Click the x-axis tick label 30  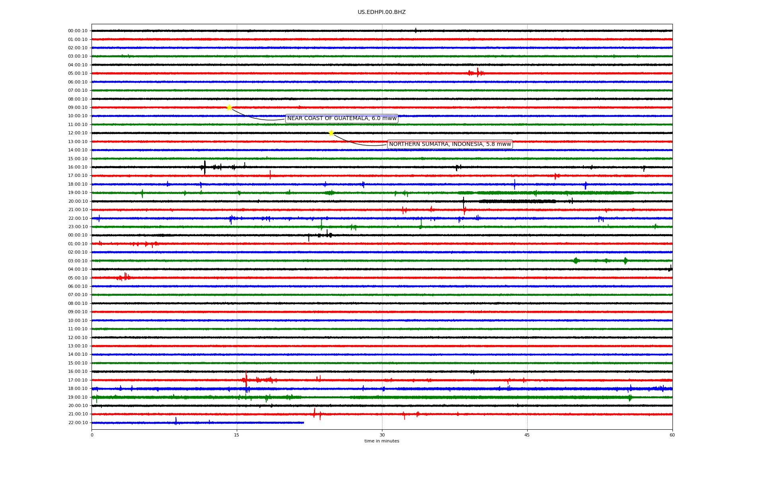382,435
